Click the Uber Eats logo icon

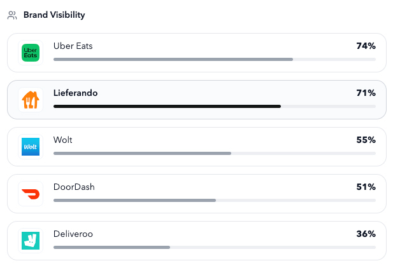click(x=31, y=53)
